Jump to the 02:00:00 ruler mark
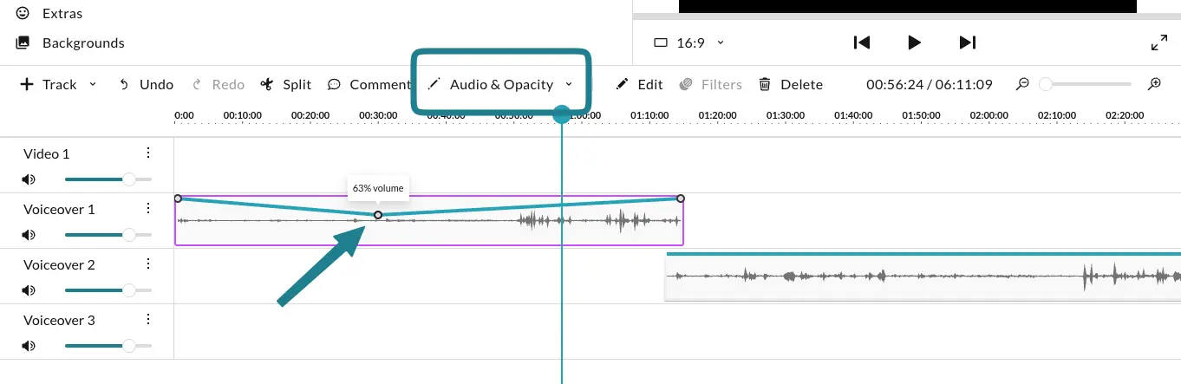The image size is (1181, 384). point(989,115)
